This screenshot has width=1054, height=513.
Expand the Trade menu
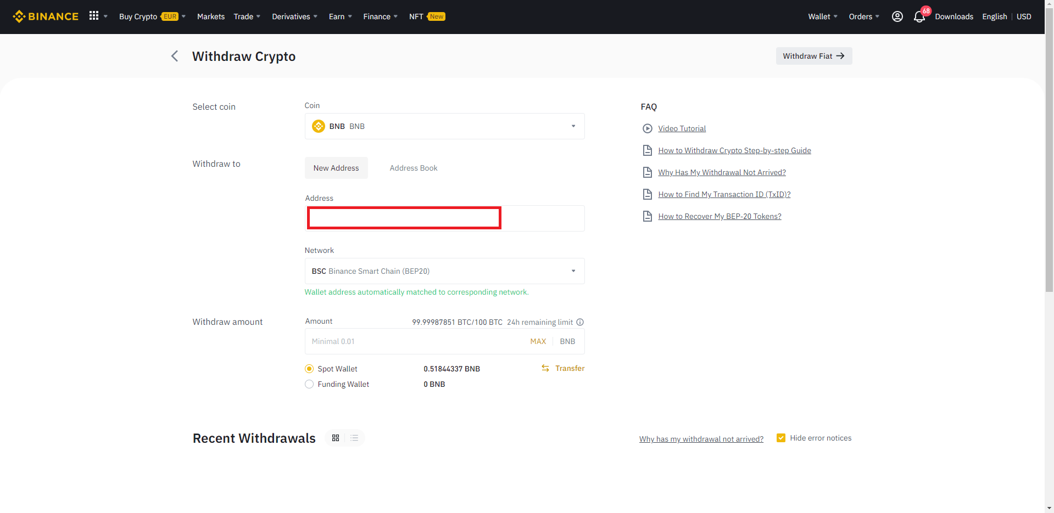247,16
